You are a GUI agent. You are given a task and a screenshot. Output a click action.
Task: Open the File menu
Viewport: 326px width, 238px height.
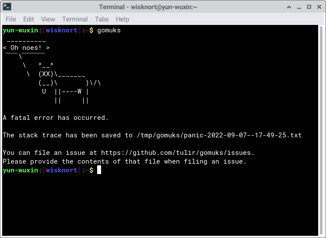[11, 19]
